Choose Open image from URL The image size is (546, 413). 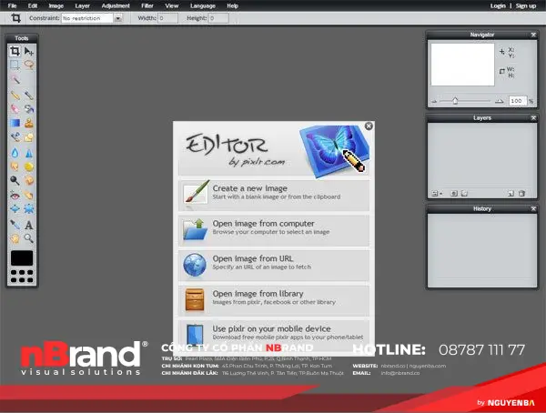click(274, 266)
